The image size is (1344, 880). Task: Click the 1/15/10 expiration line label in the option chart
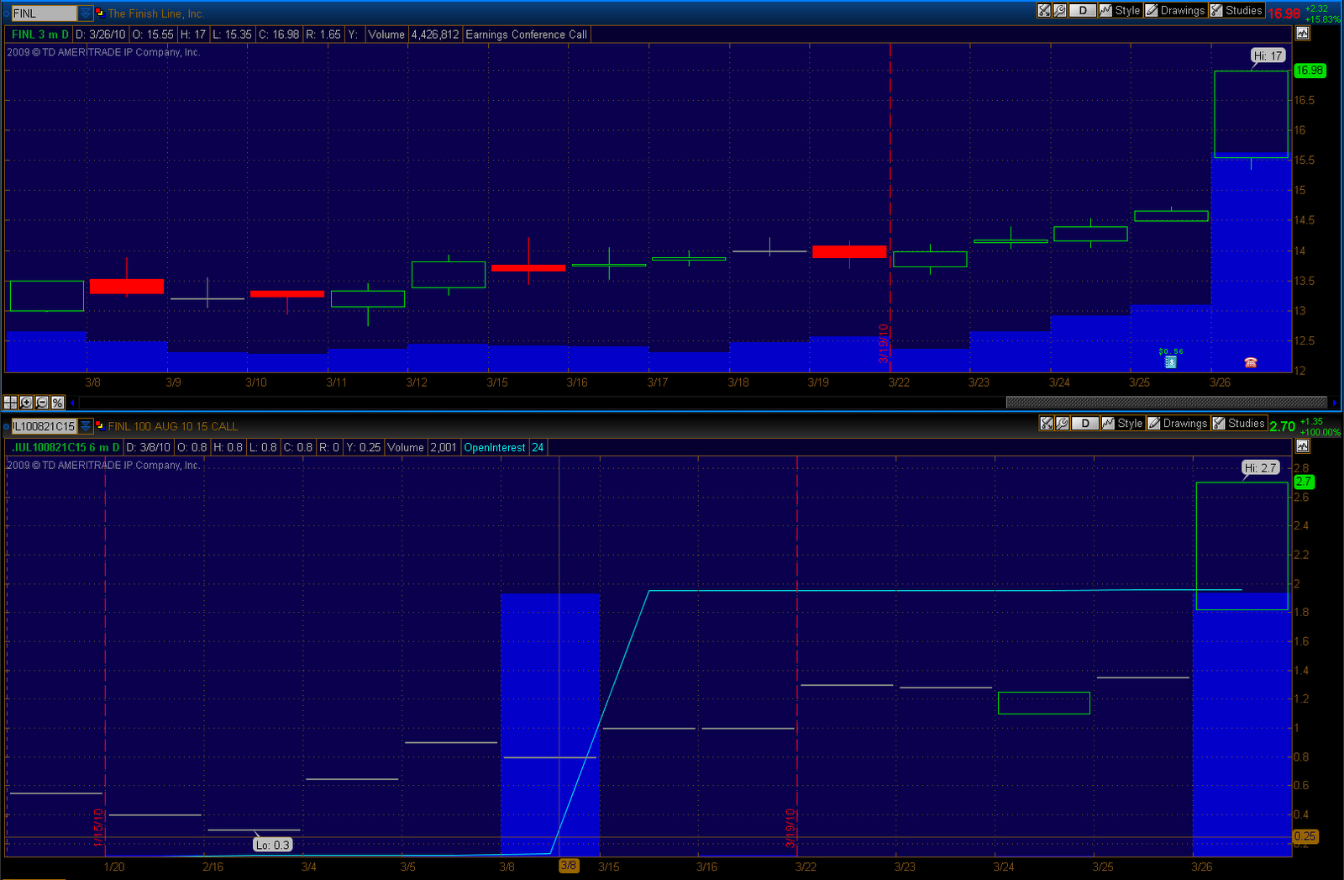point(98,828)
